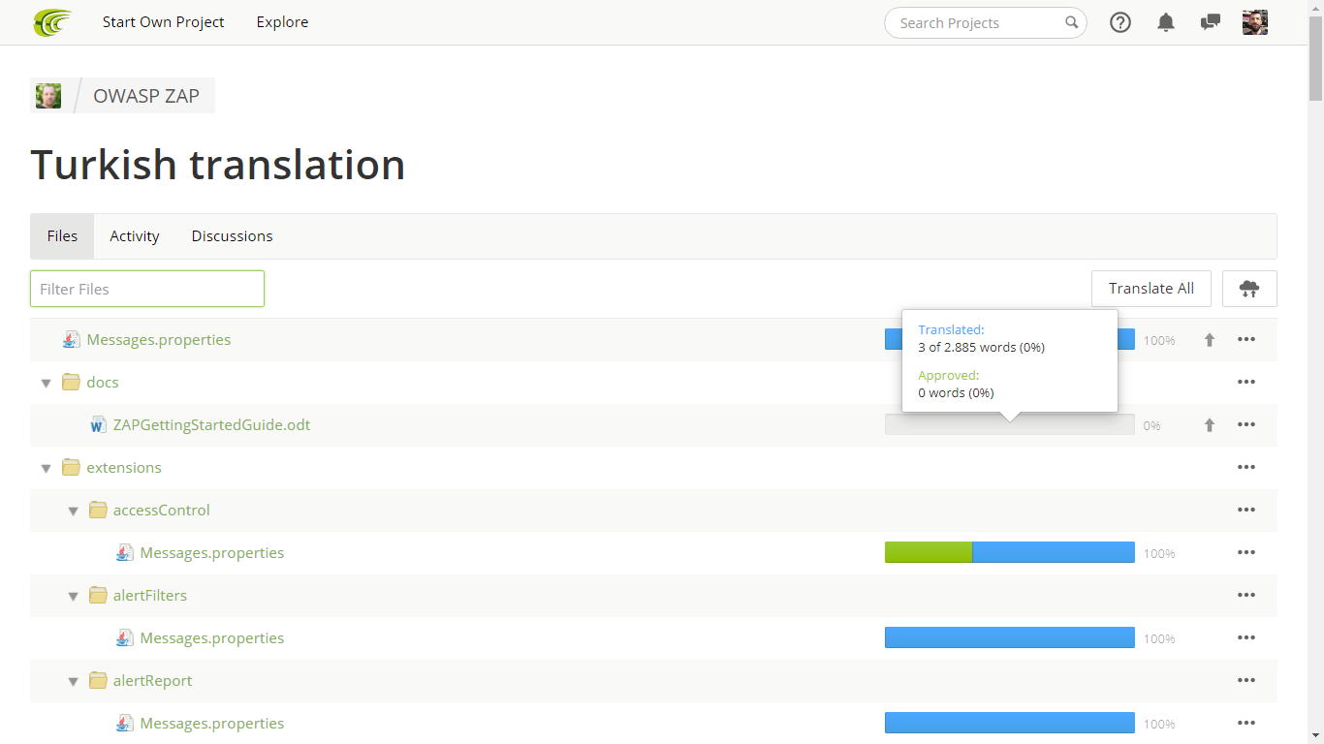The width and height of the screenshot is (1324, 744).
Task: View notifications bell icon
Action: tap(1166, 22)
